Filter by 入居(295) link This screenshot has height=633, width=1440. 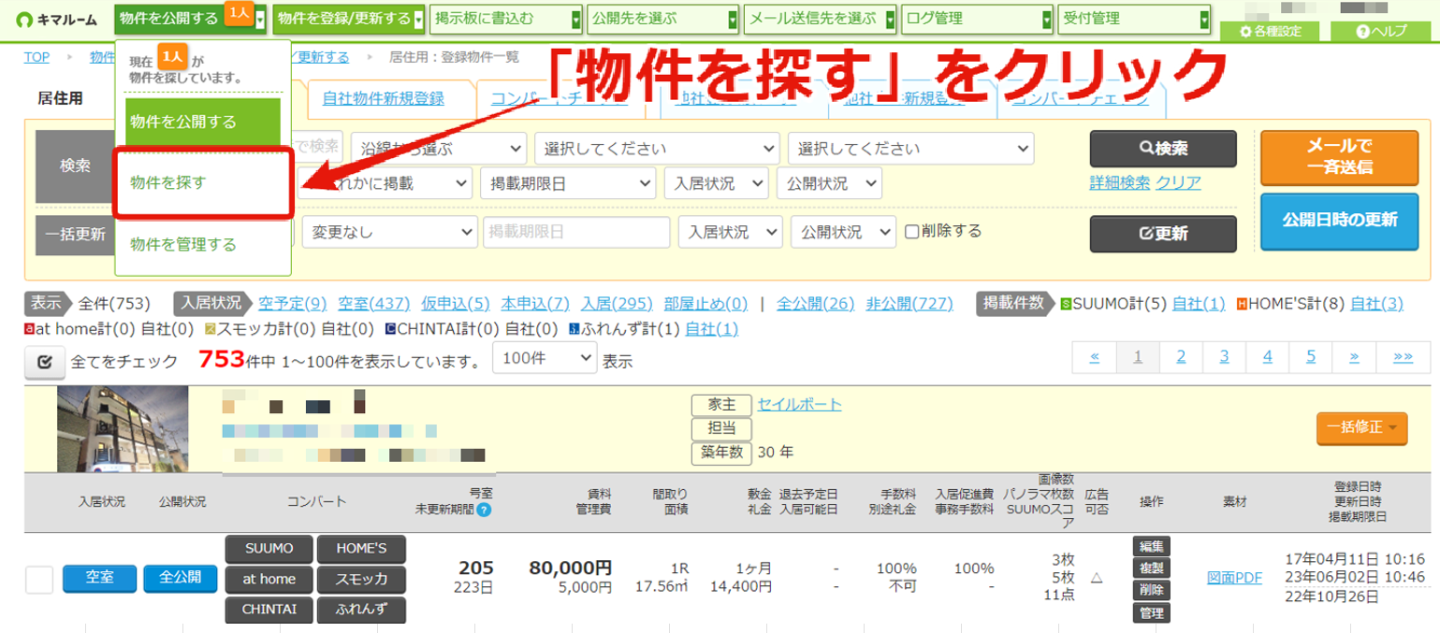tap(617, 303)
